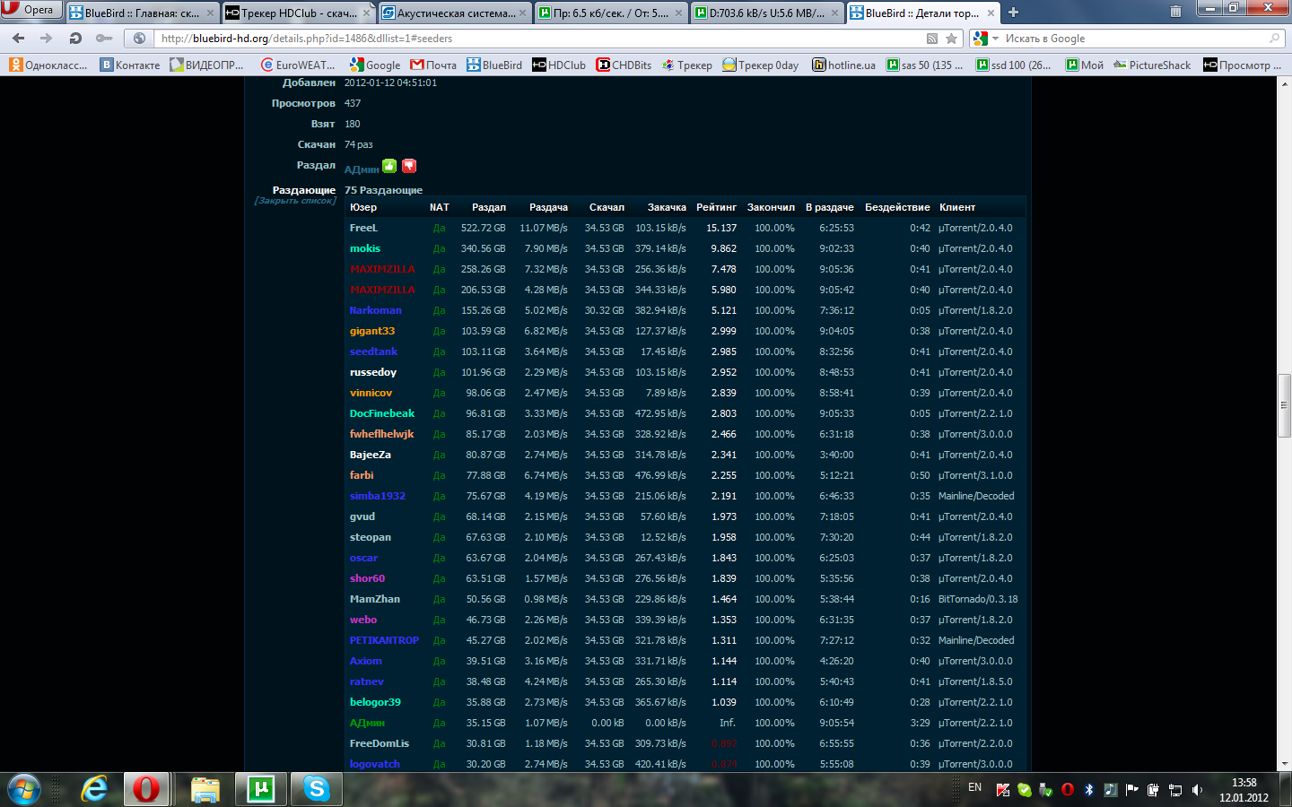Open Windows Explorer folder on taskbar

[205, 789]
